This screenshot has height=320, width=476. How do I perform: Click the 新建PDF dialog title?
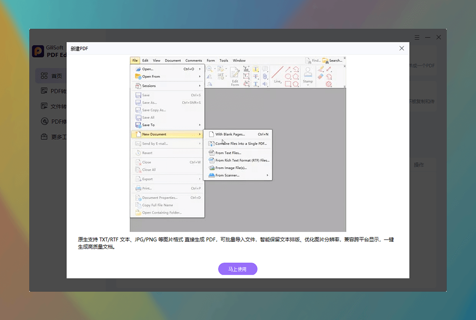coord(79,48)
